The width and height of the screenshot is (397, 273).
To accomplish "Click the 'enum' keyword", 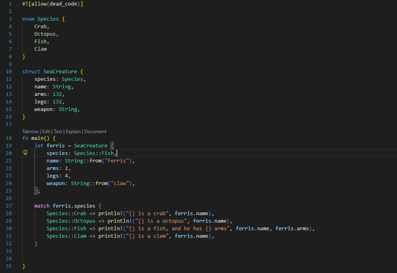I will point(28,19).
